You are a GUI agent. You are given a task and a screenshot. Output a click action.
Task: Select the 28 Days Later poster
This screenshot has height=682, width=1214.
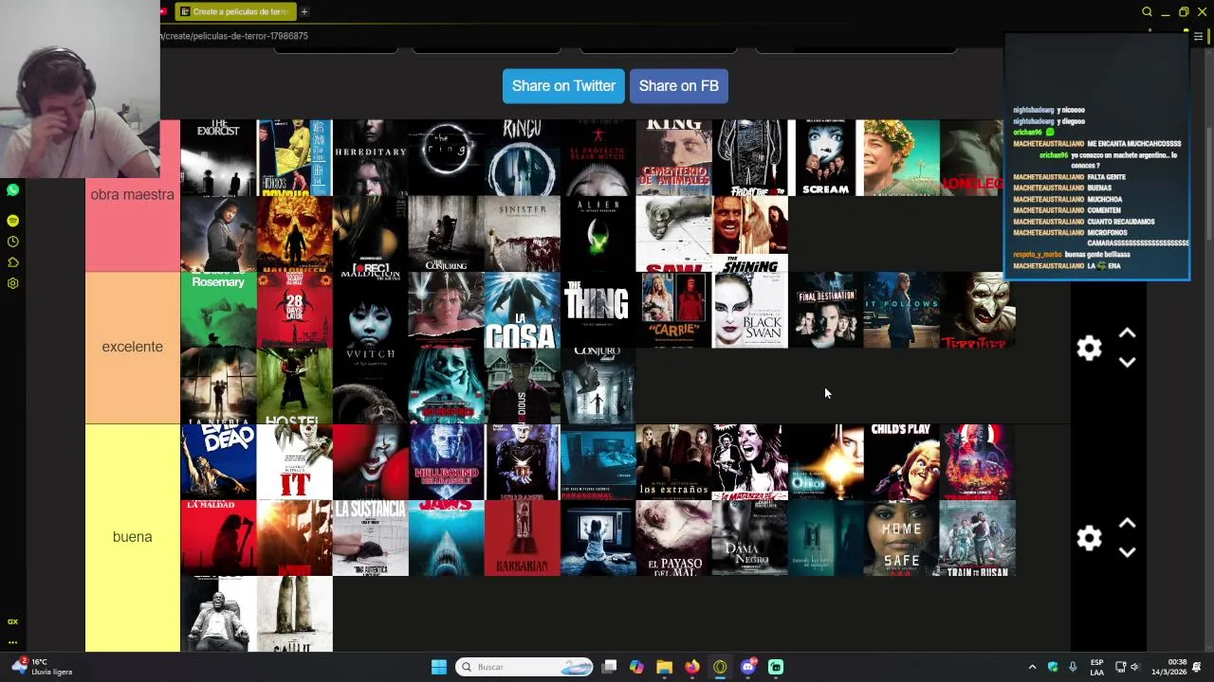tap(294, 310)
